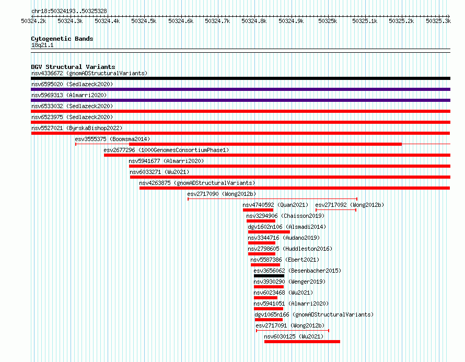Select the purple nsv6595020 variant bar

240,89
